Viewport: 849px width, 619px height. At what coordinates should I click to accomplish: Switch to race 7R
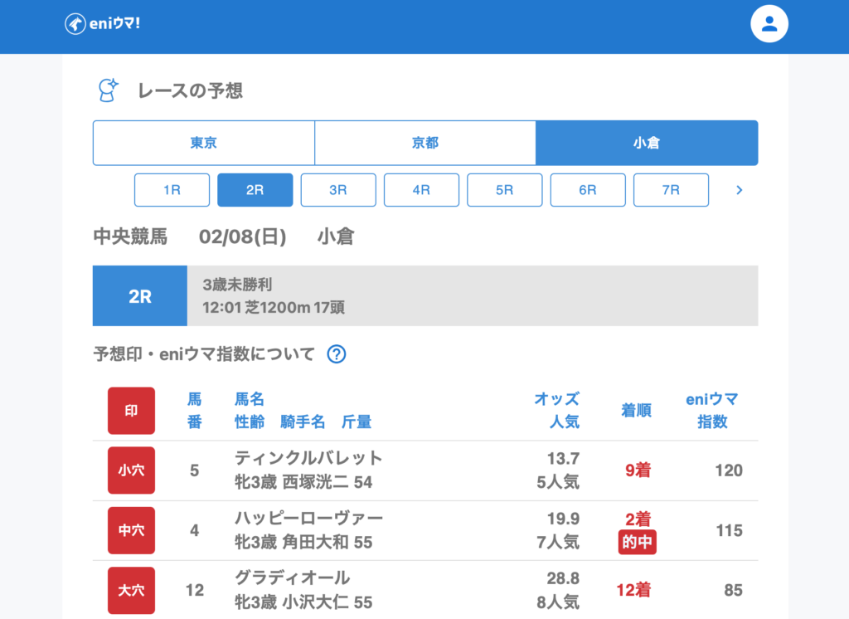click(x=671, y=190)
